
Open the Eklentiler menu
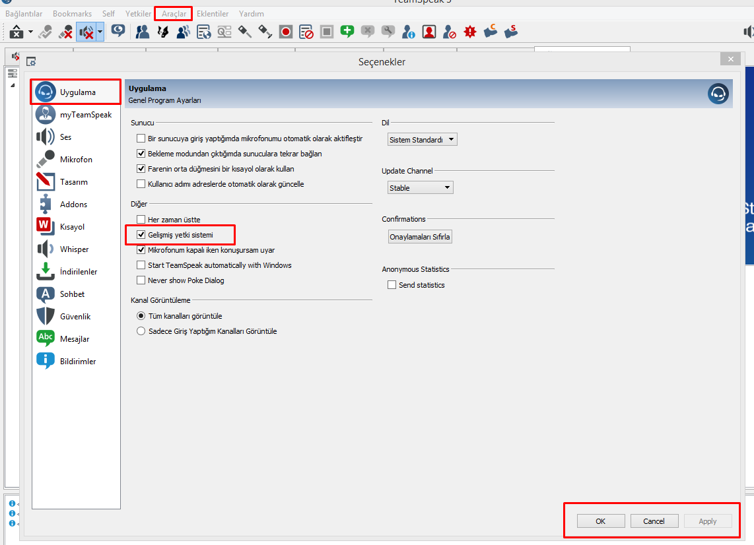point(213,13)
